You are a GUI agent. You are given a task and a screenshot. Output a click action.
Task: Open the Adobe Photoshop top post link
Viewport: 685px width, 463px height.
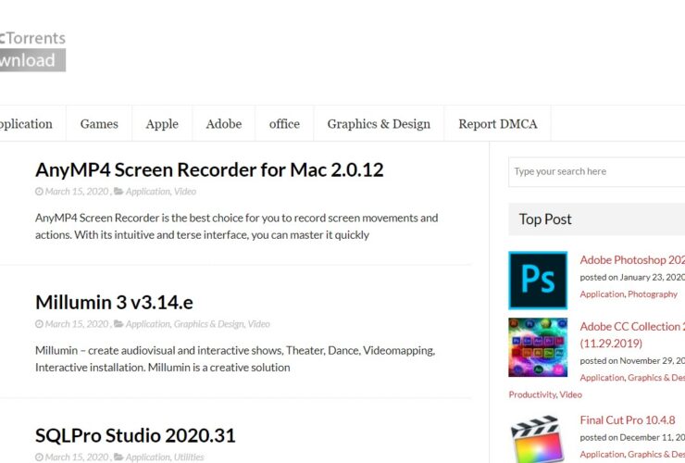click(x=632, y=259)
